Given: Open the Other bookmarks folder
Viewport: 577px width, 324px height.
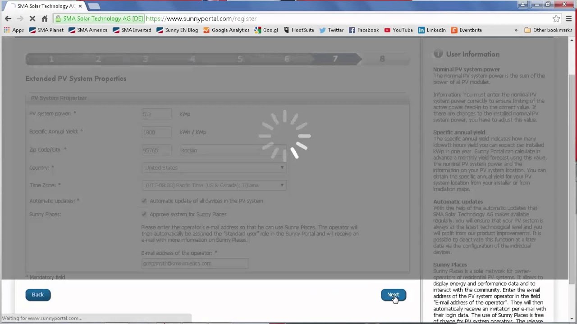Looking at the screenshot, I should coord(548,30).
